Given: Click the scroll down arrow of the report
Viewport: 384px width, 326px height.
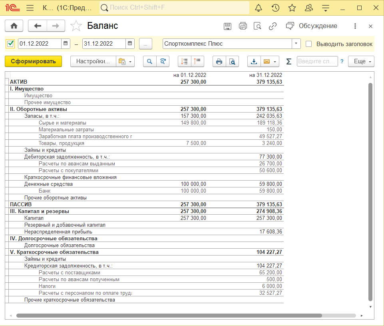Looking at the screenshot, I should (370, 307).
